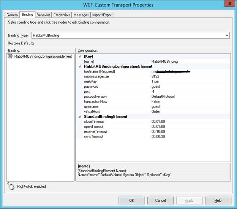
Task: Click the port value -1
Action: pyautogui.click(x=153, y=92)
